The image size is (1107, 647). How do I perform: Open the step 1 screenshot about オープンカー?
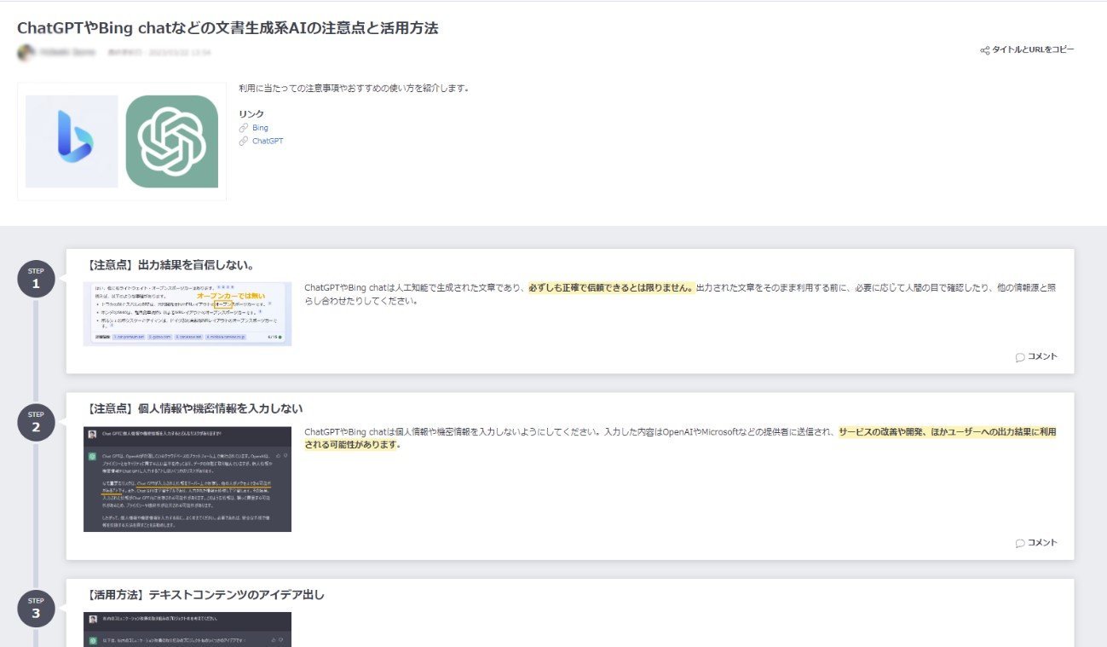click(x=187, y=314)
